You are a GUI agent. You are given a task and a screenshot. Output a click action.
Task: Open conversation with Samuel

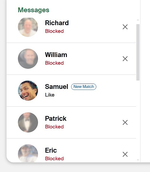tap(71, 91)
